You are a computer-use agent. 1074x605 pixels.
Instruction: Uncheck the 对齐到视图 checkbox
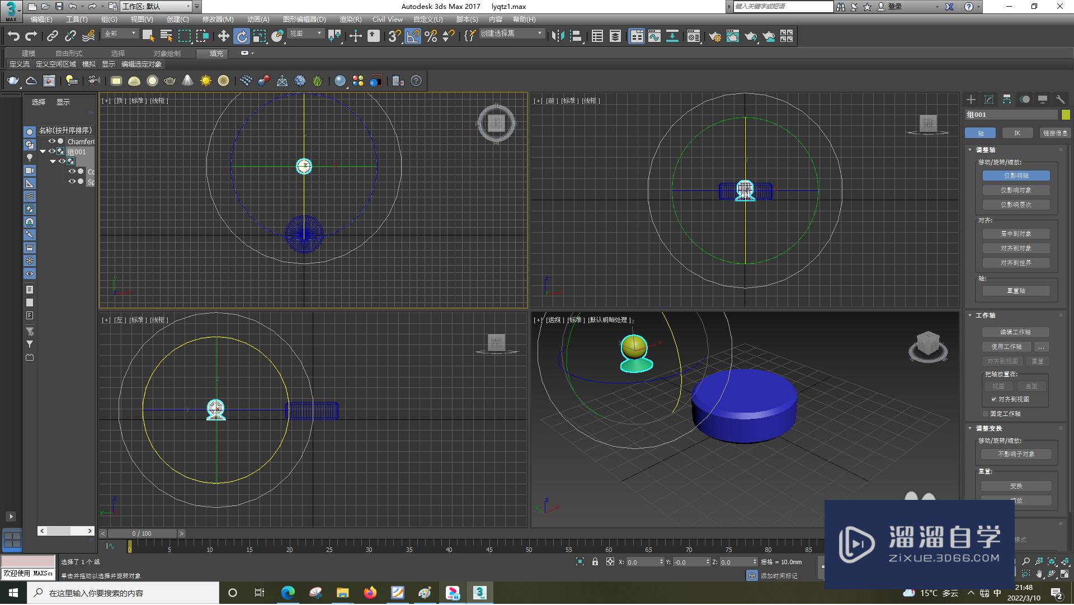pos(993,399)
